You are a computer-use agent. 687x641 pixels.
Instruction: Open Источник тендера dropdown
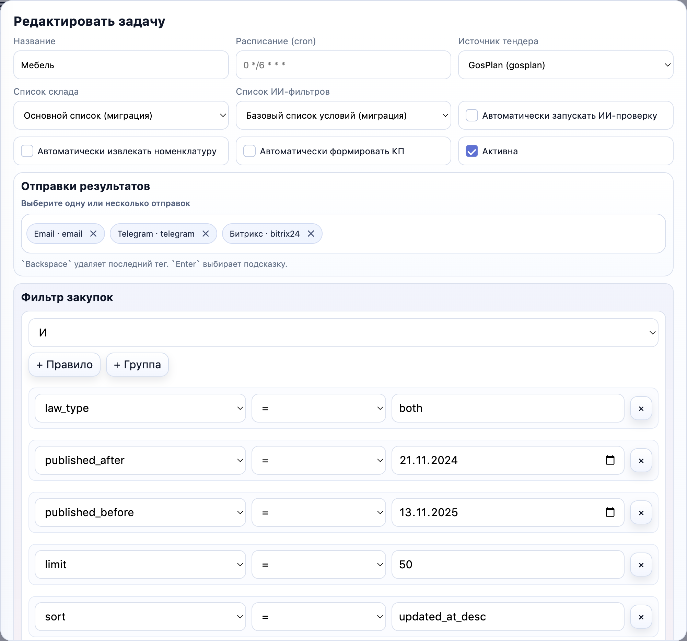(x=566, y=65)
